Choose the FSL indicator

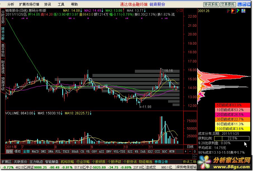pyautogui.click(x=58, y=152)
